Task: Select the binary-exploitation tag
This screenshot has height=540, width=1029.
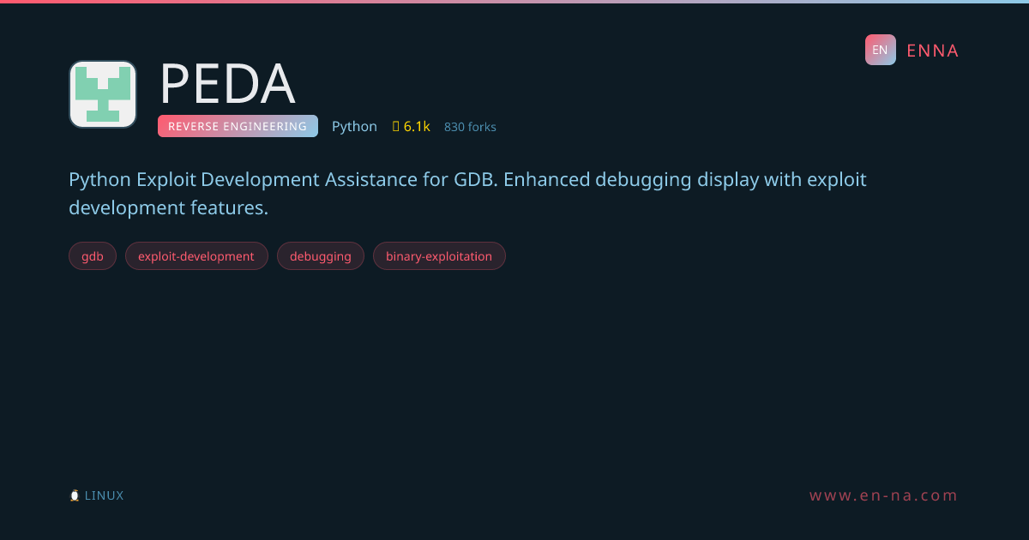Action: pos(439,256)
